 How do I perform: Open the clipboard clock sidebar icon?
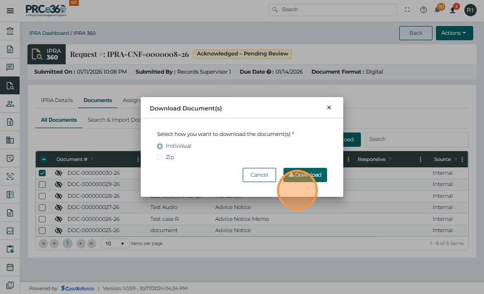(x=10, y=249)
